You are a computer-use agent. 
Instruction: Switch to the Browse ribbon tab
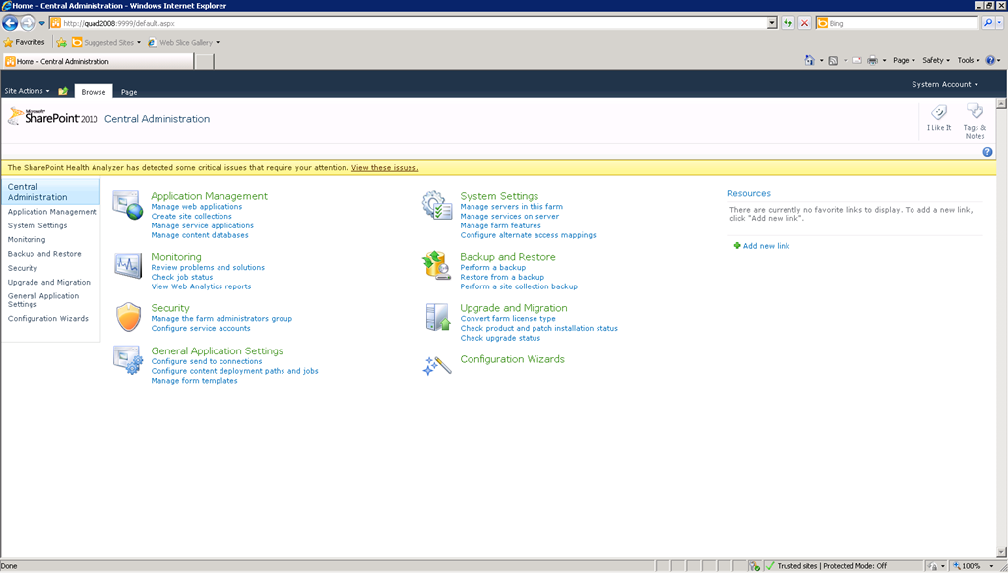pyautogui.click(x=94, y=92)
